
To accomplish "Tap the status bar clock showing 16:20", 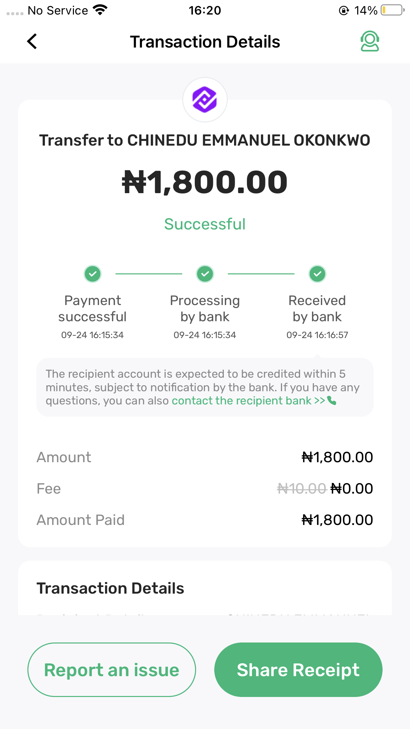I will coord(205,11).
